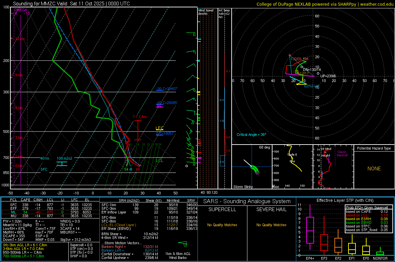395x262 pixels.
Task: Select the EFF parcel row in CAPE table
Action: (x=51, y=208)
